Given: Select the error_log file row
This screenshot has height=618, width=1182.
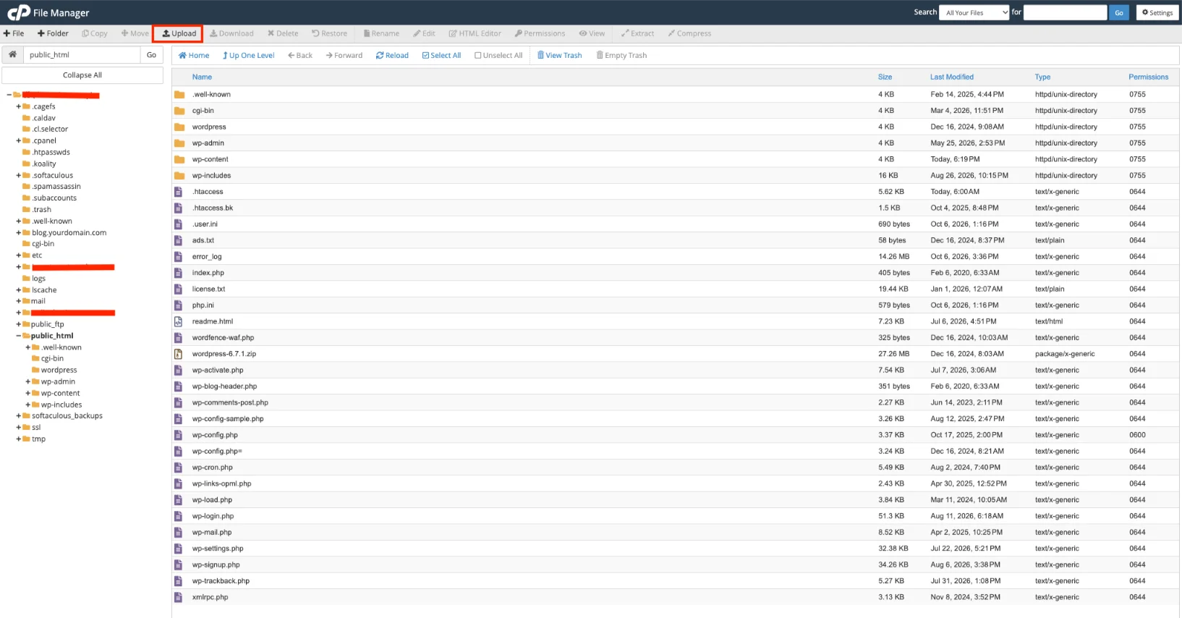Looking at the screenshot, I should (676, 256).
